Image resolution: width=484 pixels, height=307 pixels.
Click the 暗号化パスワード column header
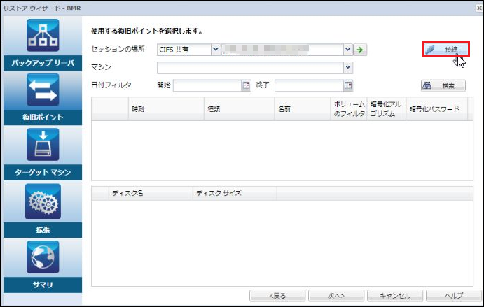(x=437, y=109)
